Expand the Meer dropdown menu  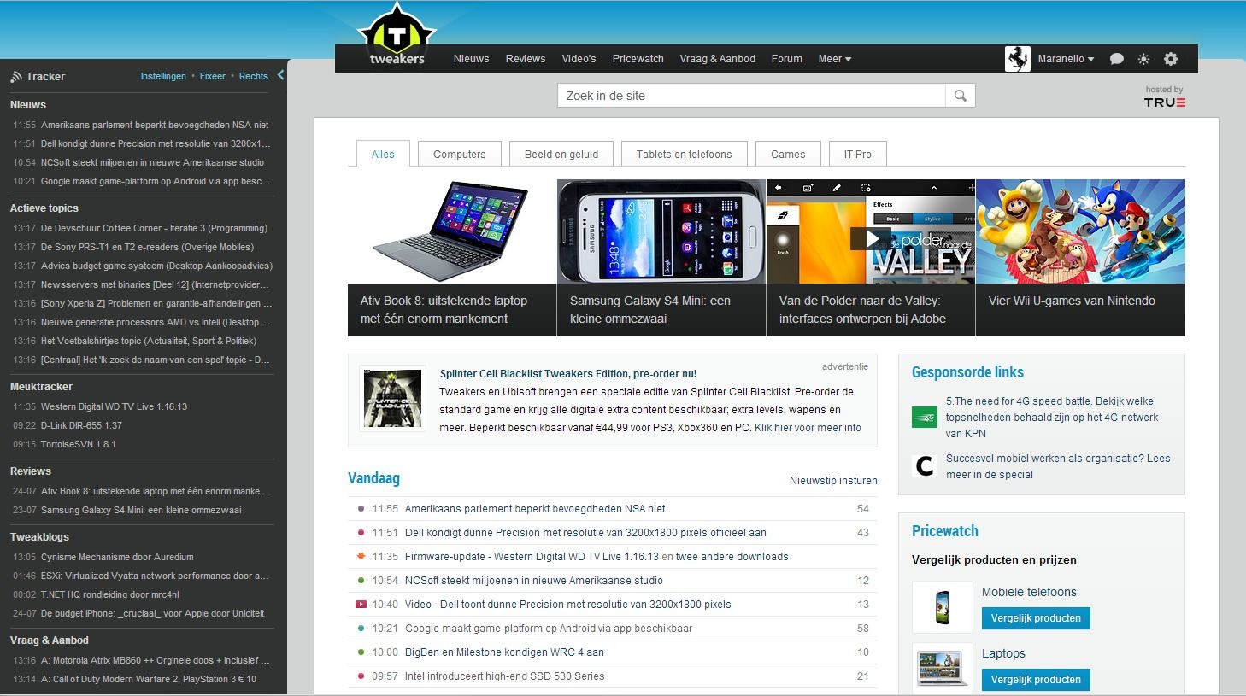point(835,59)
